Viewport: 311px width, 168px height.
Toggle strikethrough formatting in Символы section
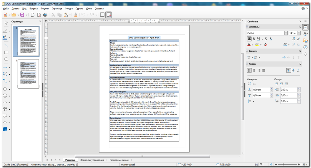pos(266,39)
